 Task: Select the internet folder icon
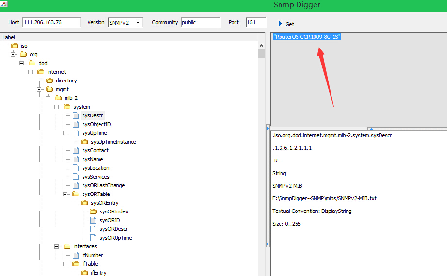coord(41,72)
